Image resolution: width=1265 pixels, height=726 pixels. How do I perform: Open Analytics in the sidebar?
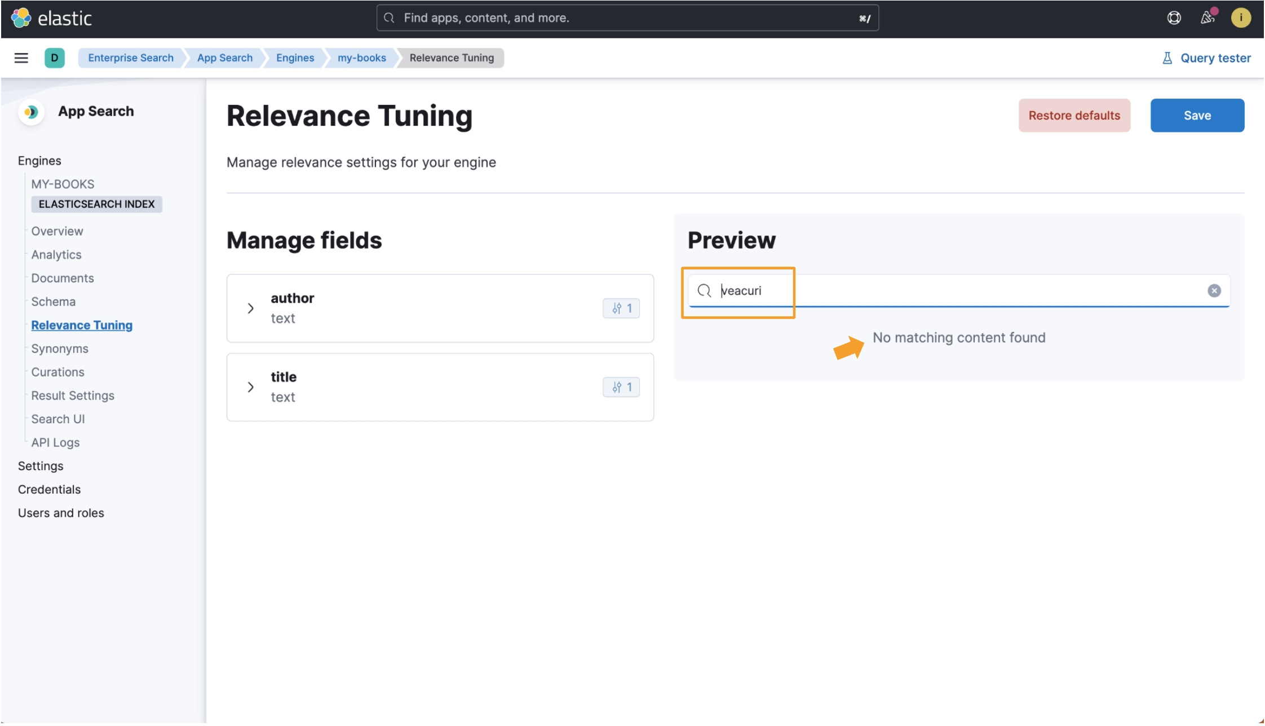[56, 255]
